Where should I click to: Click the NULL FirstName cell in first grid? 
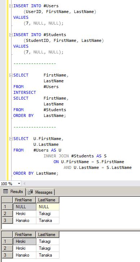(24, 207)
